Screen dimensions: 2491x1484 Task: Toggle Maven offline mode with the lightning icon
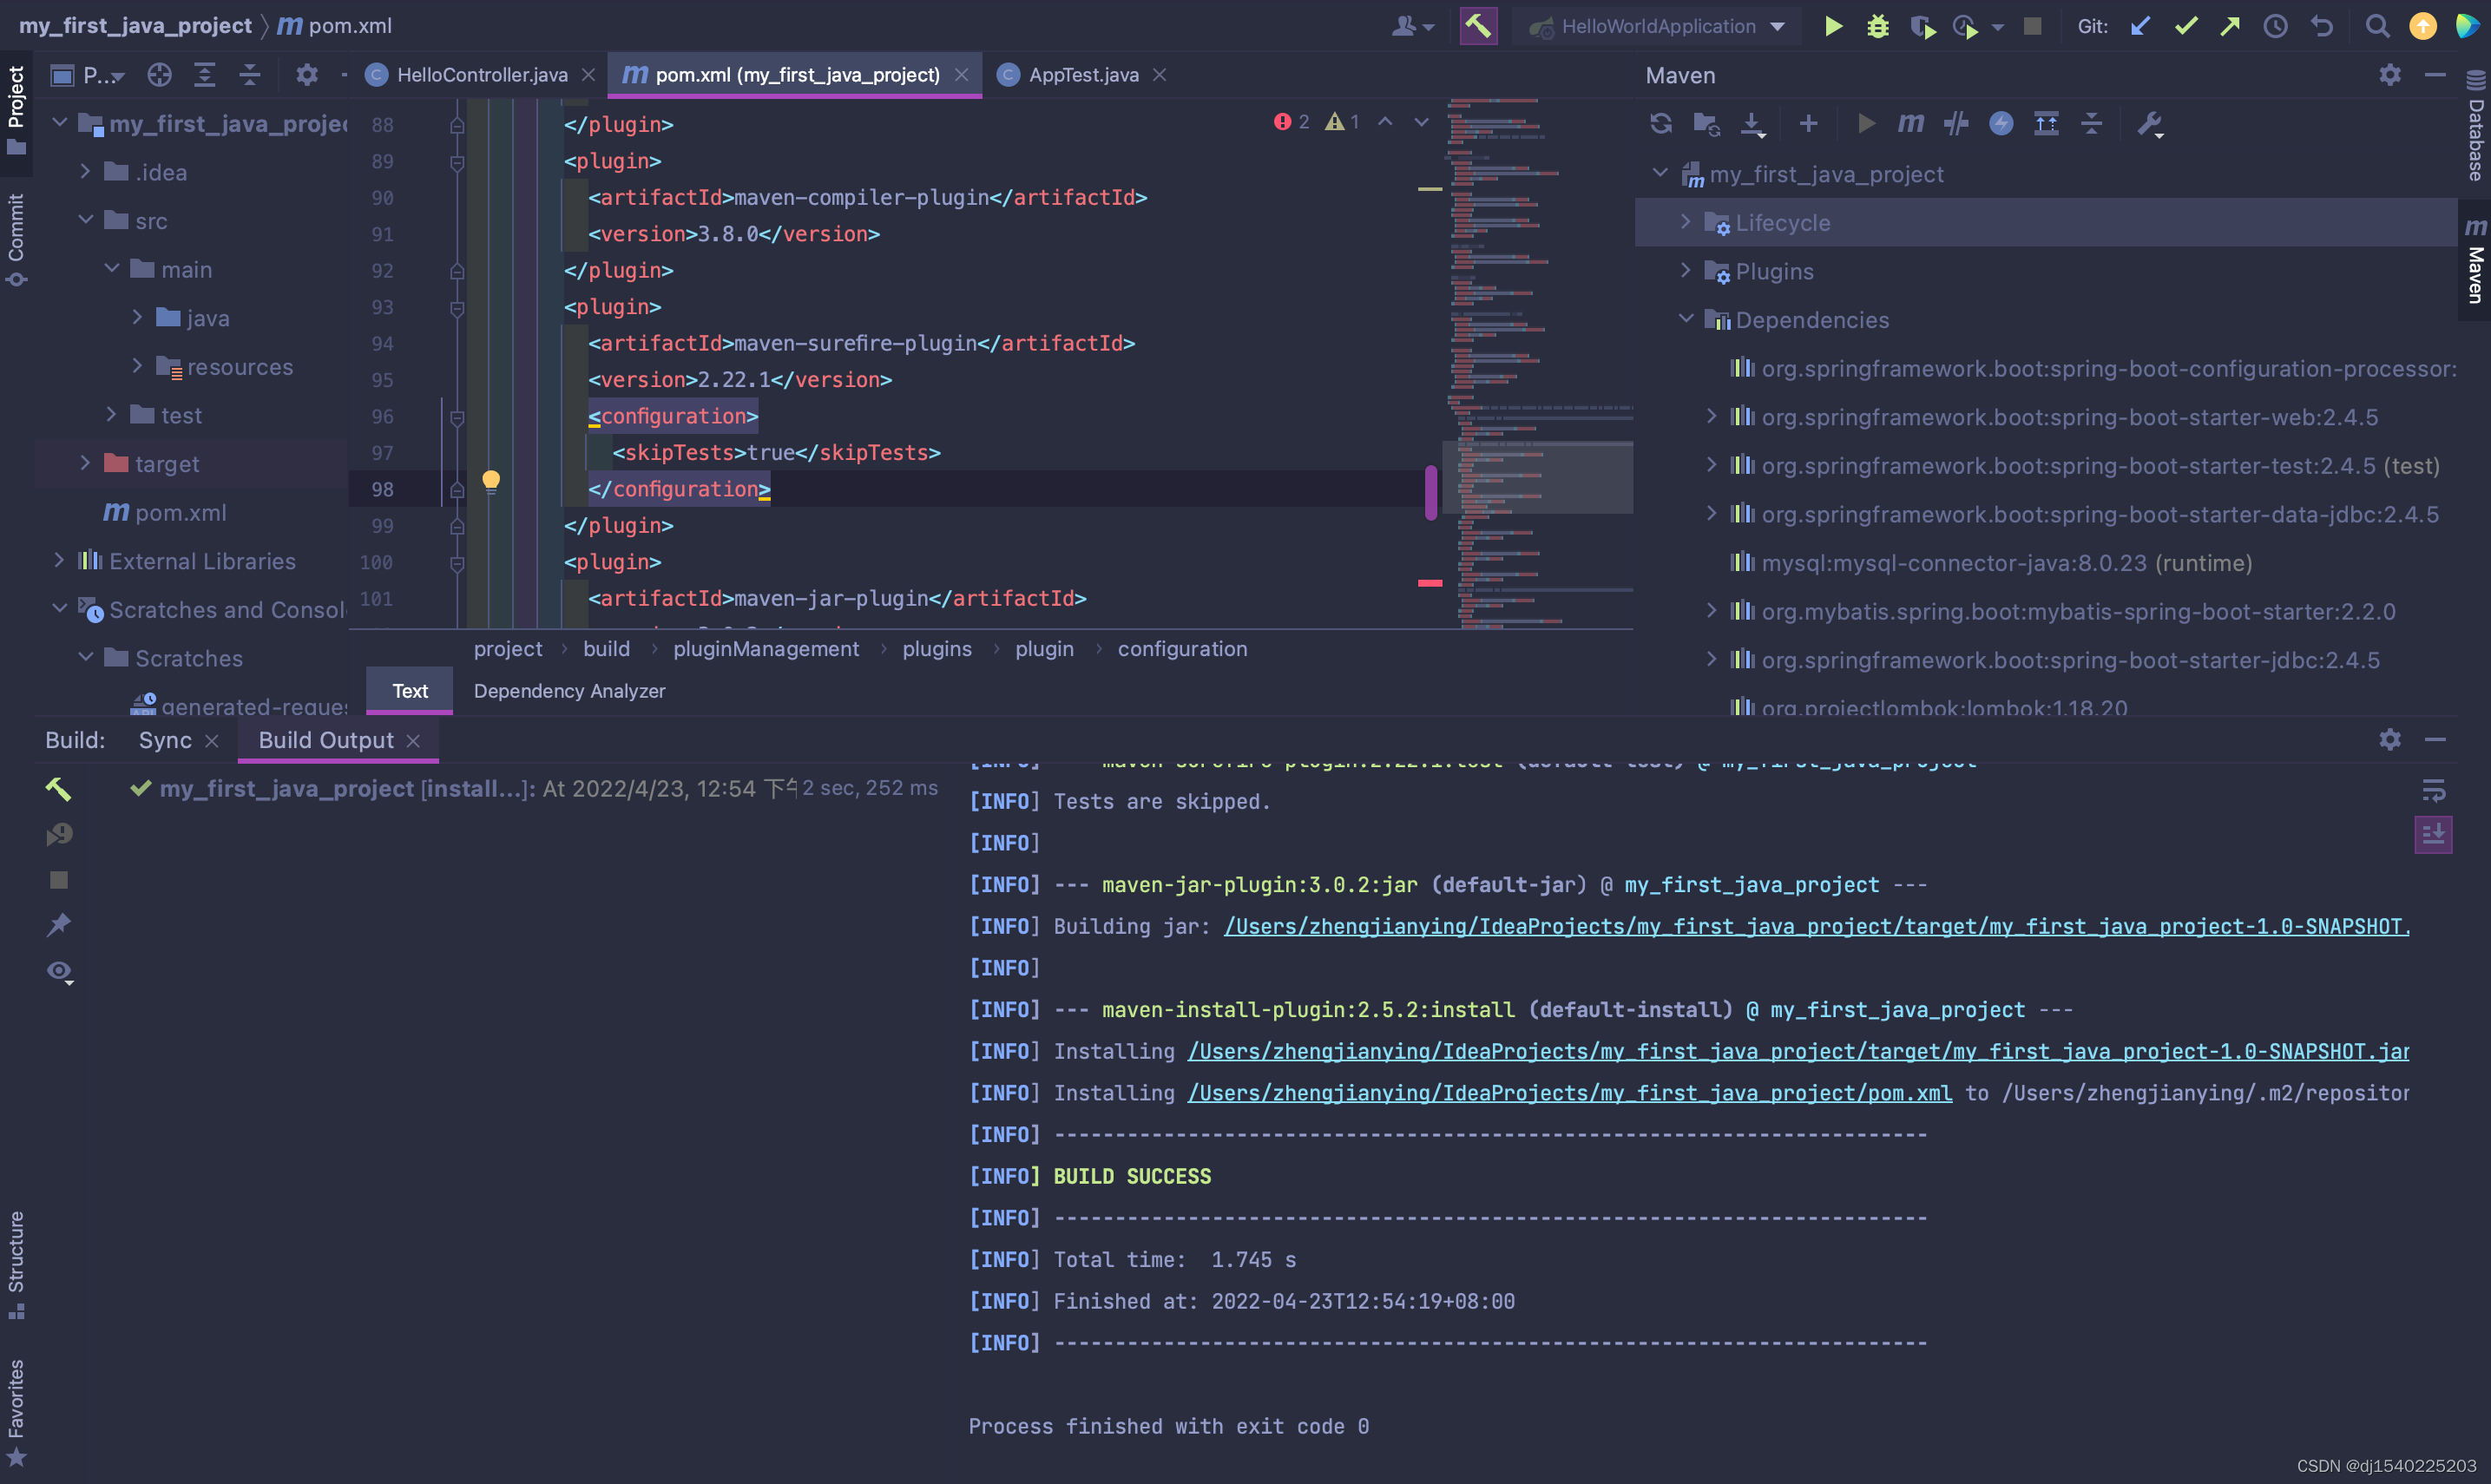click(x=2002, y=123)
